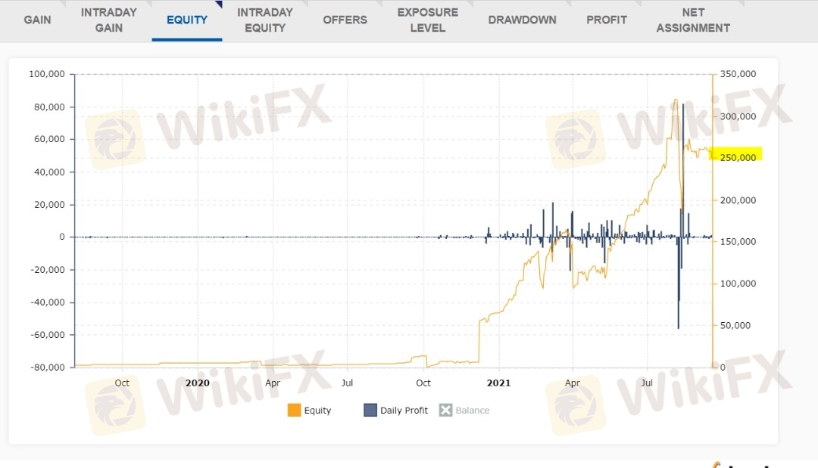Viewport: 818px width, 468px height.
Task: Open the PROFIT tab
Action: [606, 20]
